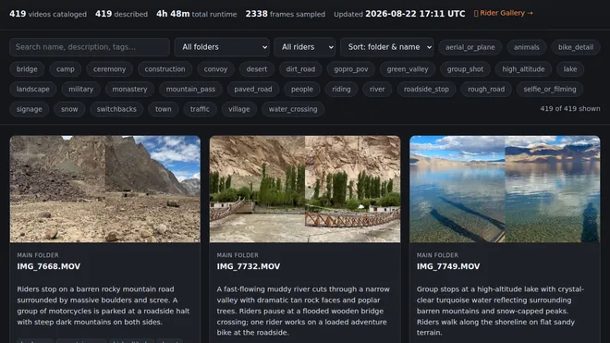
Task: Select the paved_road tag chip
Action: pos(253,89)
